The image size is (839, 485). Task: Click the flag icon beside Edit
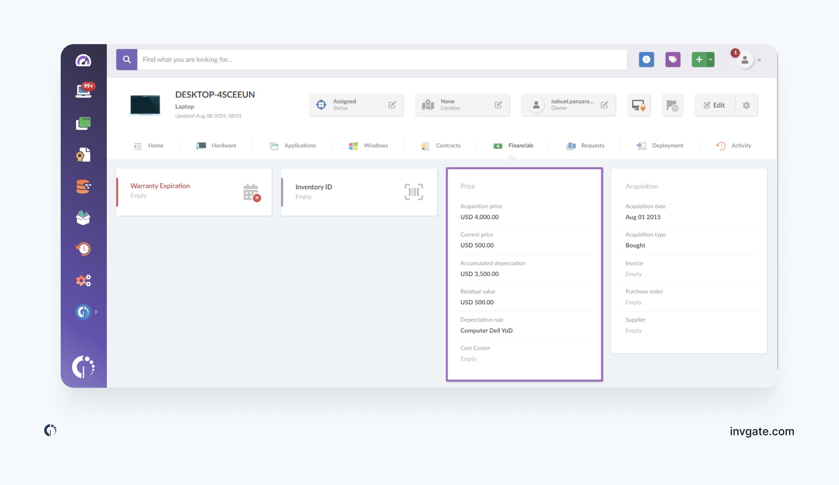coord(672,105)
